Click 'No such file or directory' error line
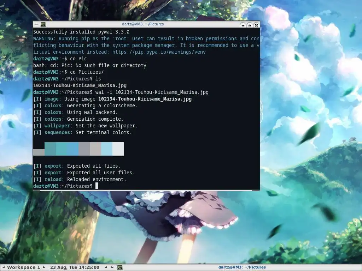Image resolution: width=362 pixels, height=271 pixels. coord(89,65)
